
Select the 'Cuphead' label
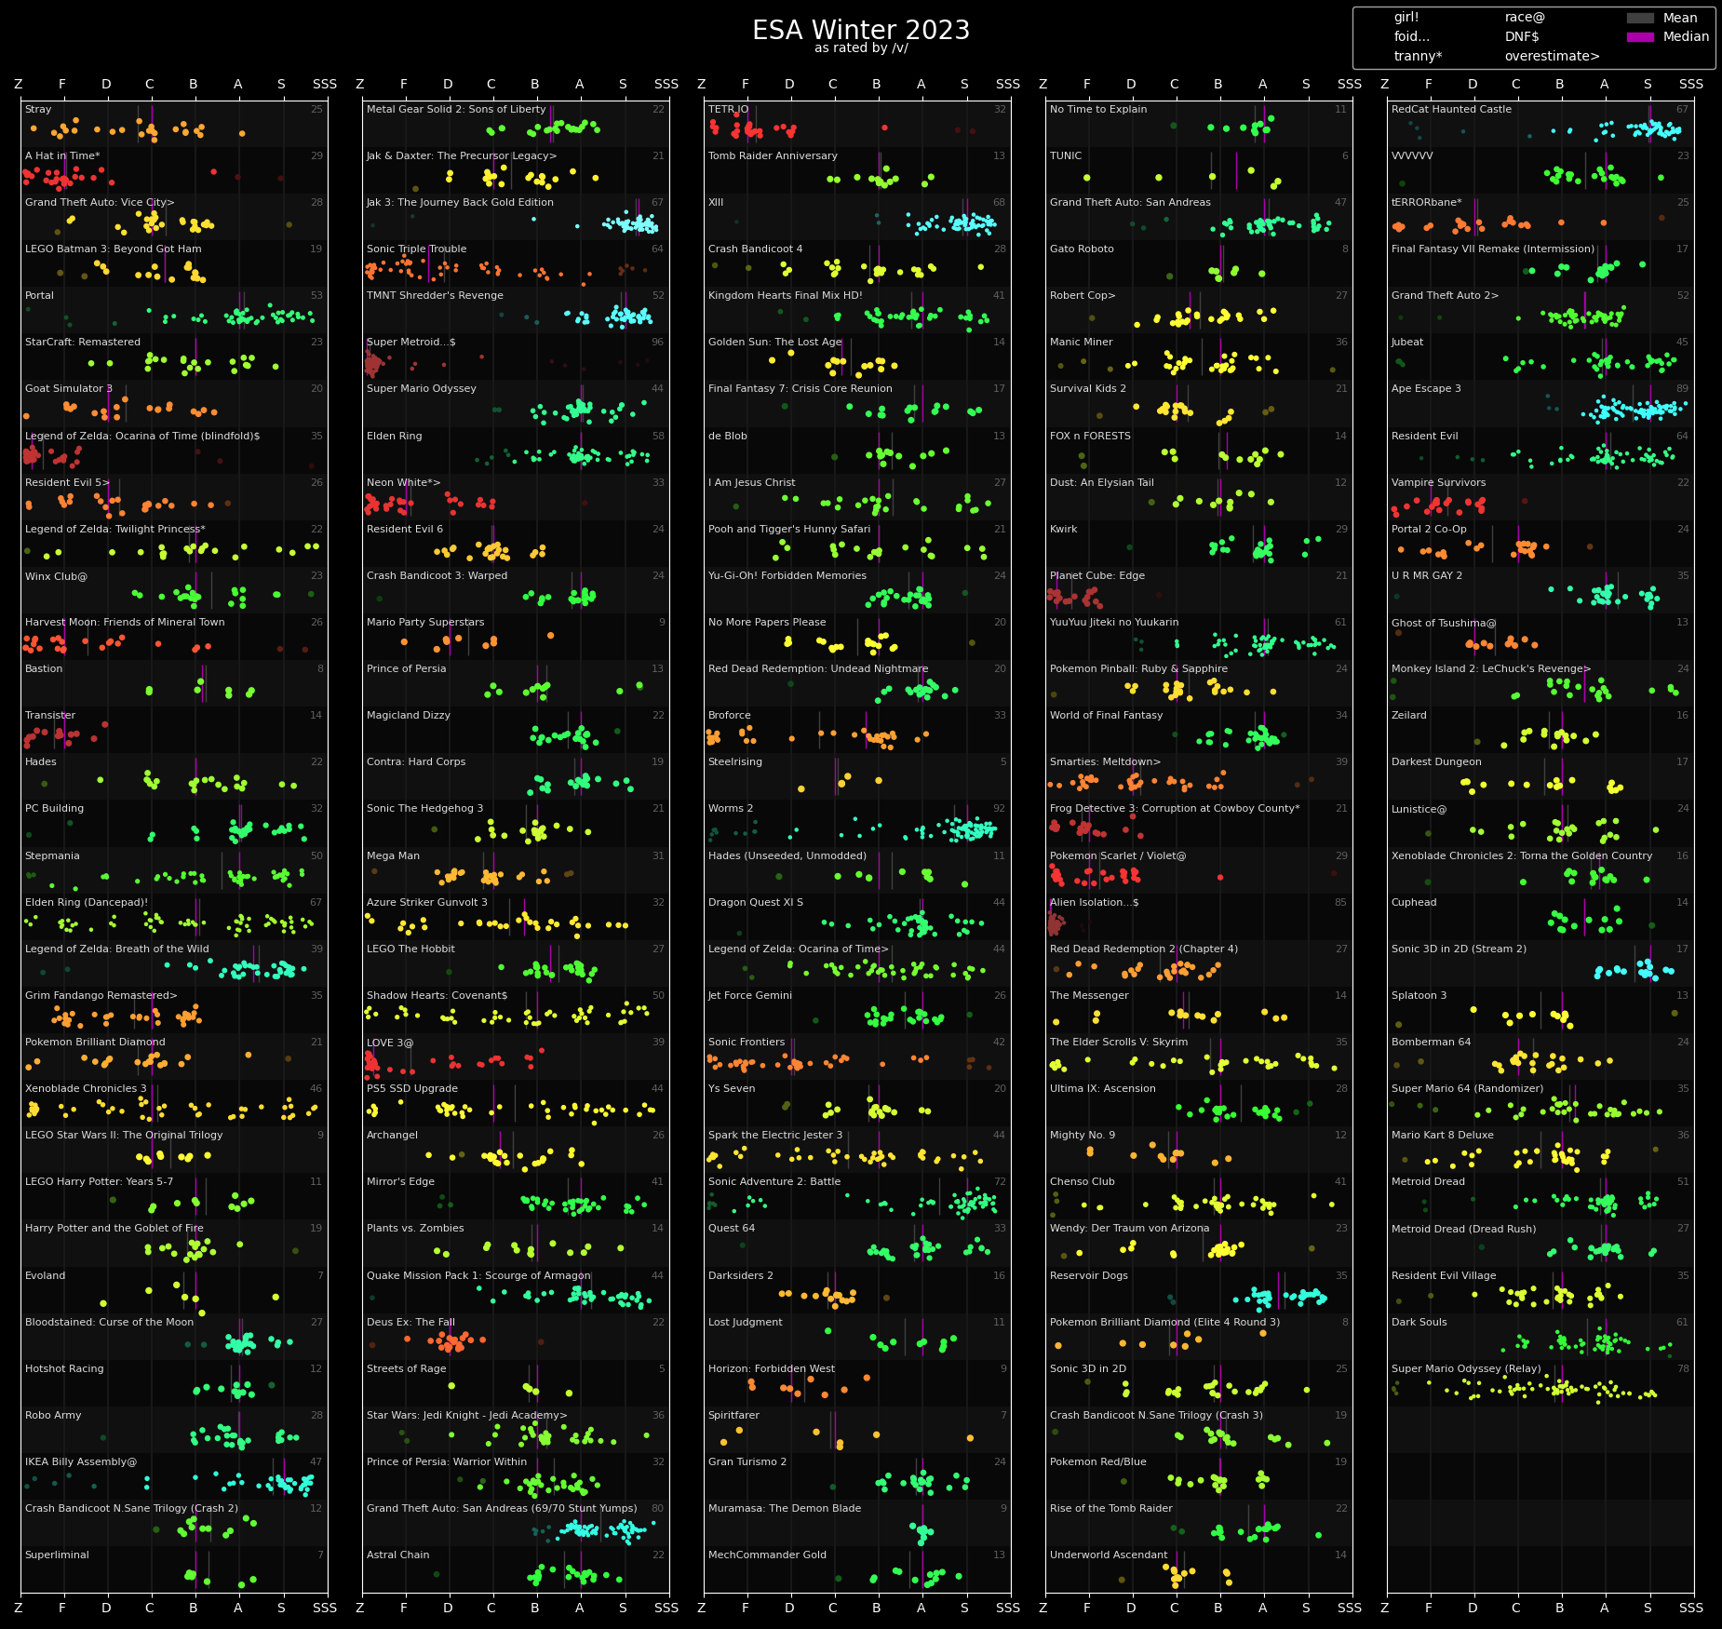coord(1414,903)
